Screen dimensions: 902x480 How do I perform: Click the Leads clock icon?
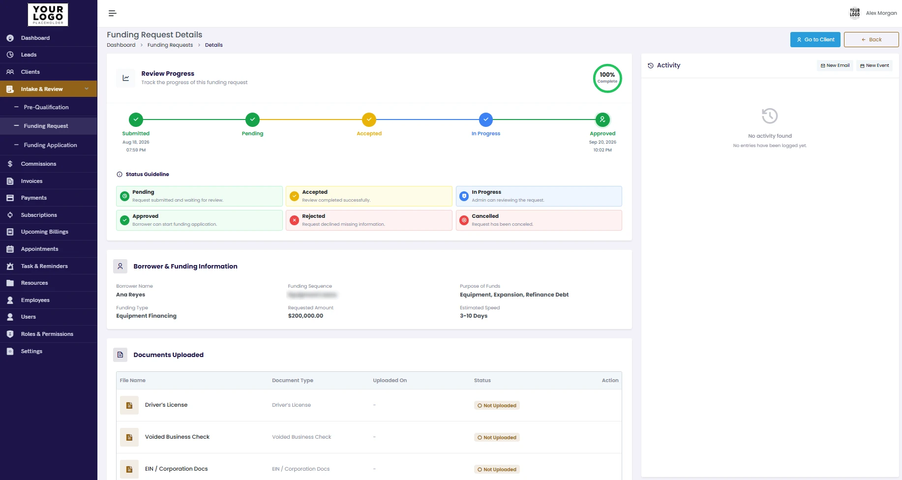(x=10, y=55)
